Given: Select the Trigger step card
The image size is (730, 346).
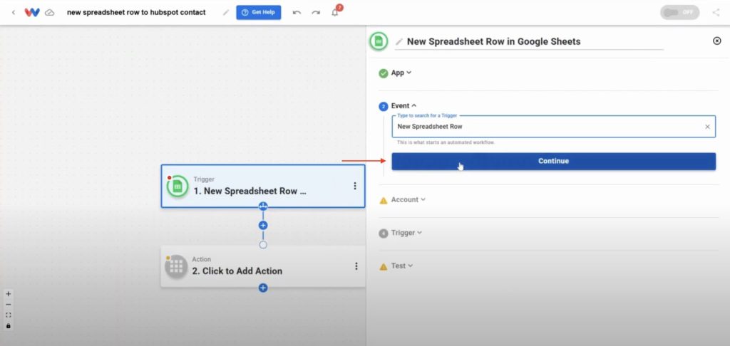Looking at the screenshot, I should (263, 186).
